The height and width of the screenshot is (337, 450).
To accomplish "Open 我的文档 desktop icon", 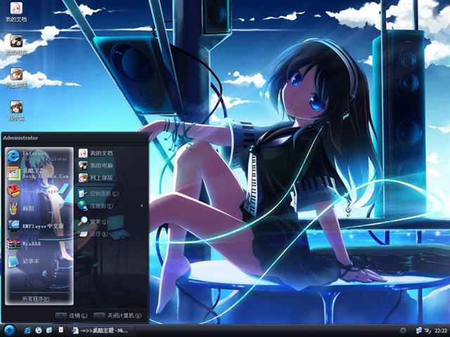I will (x=16, y=12).
